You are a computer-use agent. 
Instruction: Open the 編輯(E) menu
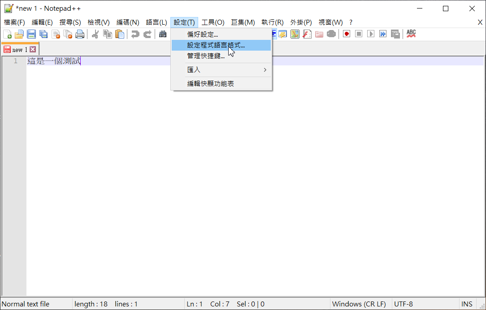[42, 22]
